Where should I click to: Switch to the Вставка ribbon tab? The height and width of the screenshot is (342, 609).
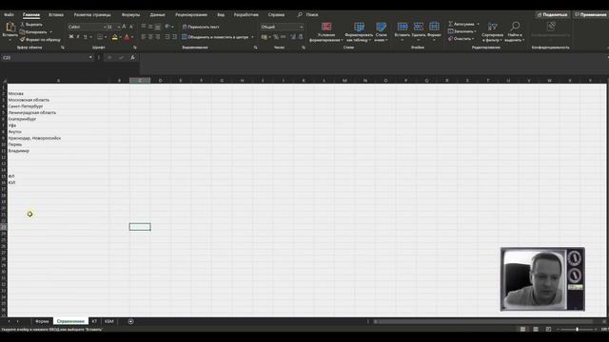[56, 15]
